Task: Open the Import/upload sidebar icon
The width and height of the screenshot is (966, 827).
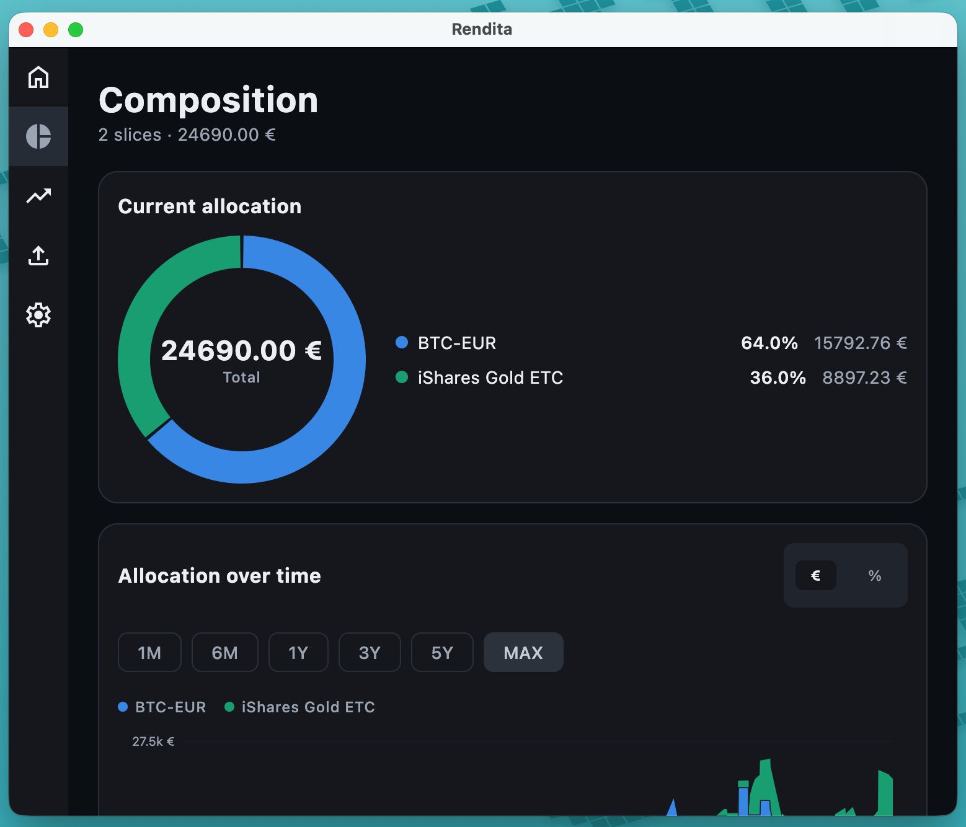Action: (38, 255)
